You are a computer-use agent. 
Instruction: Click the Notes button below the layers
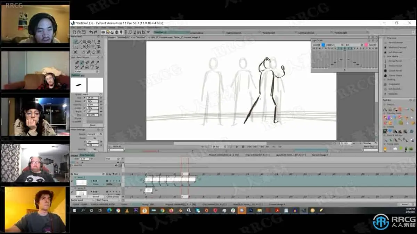pos(79,197)
